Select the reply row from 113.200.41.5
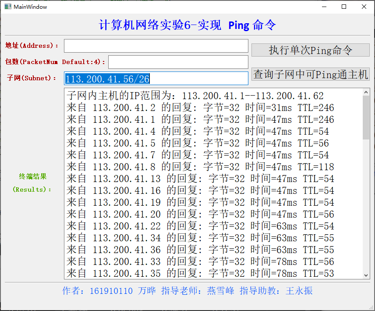Image resolution: width=375 pixels, height=311 pixels. (x=198, y=143)
